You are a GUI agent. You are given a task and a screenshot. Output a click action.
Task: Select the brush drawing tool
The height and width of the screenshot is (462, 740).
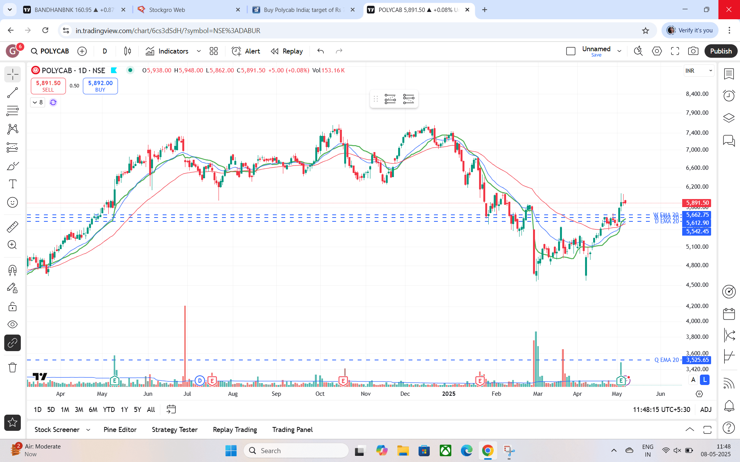12,166
